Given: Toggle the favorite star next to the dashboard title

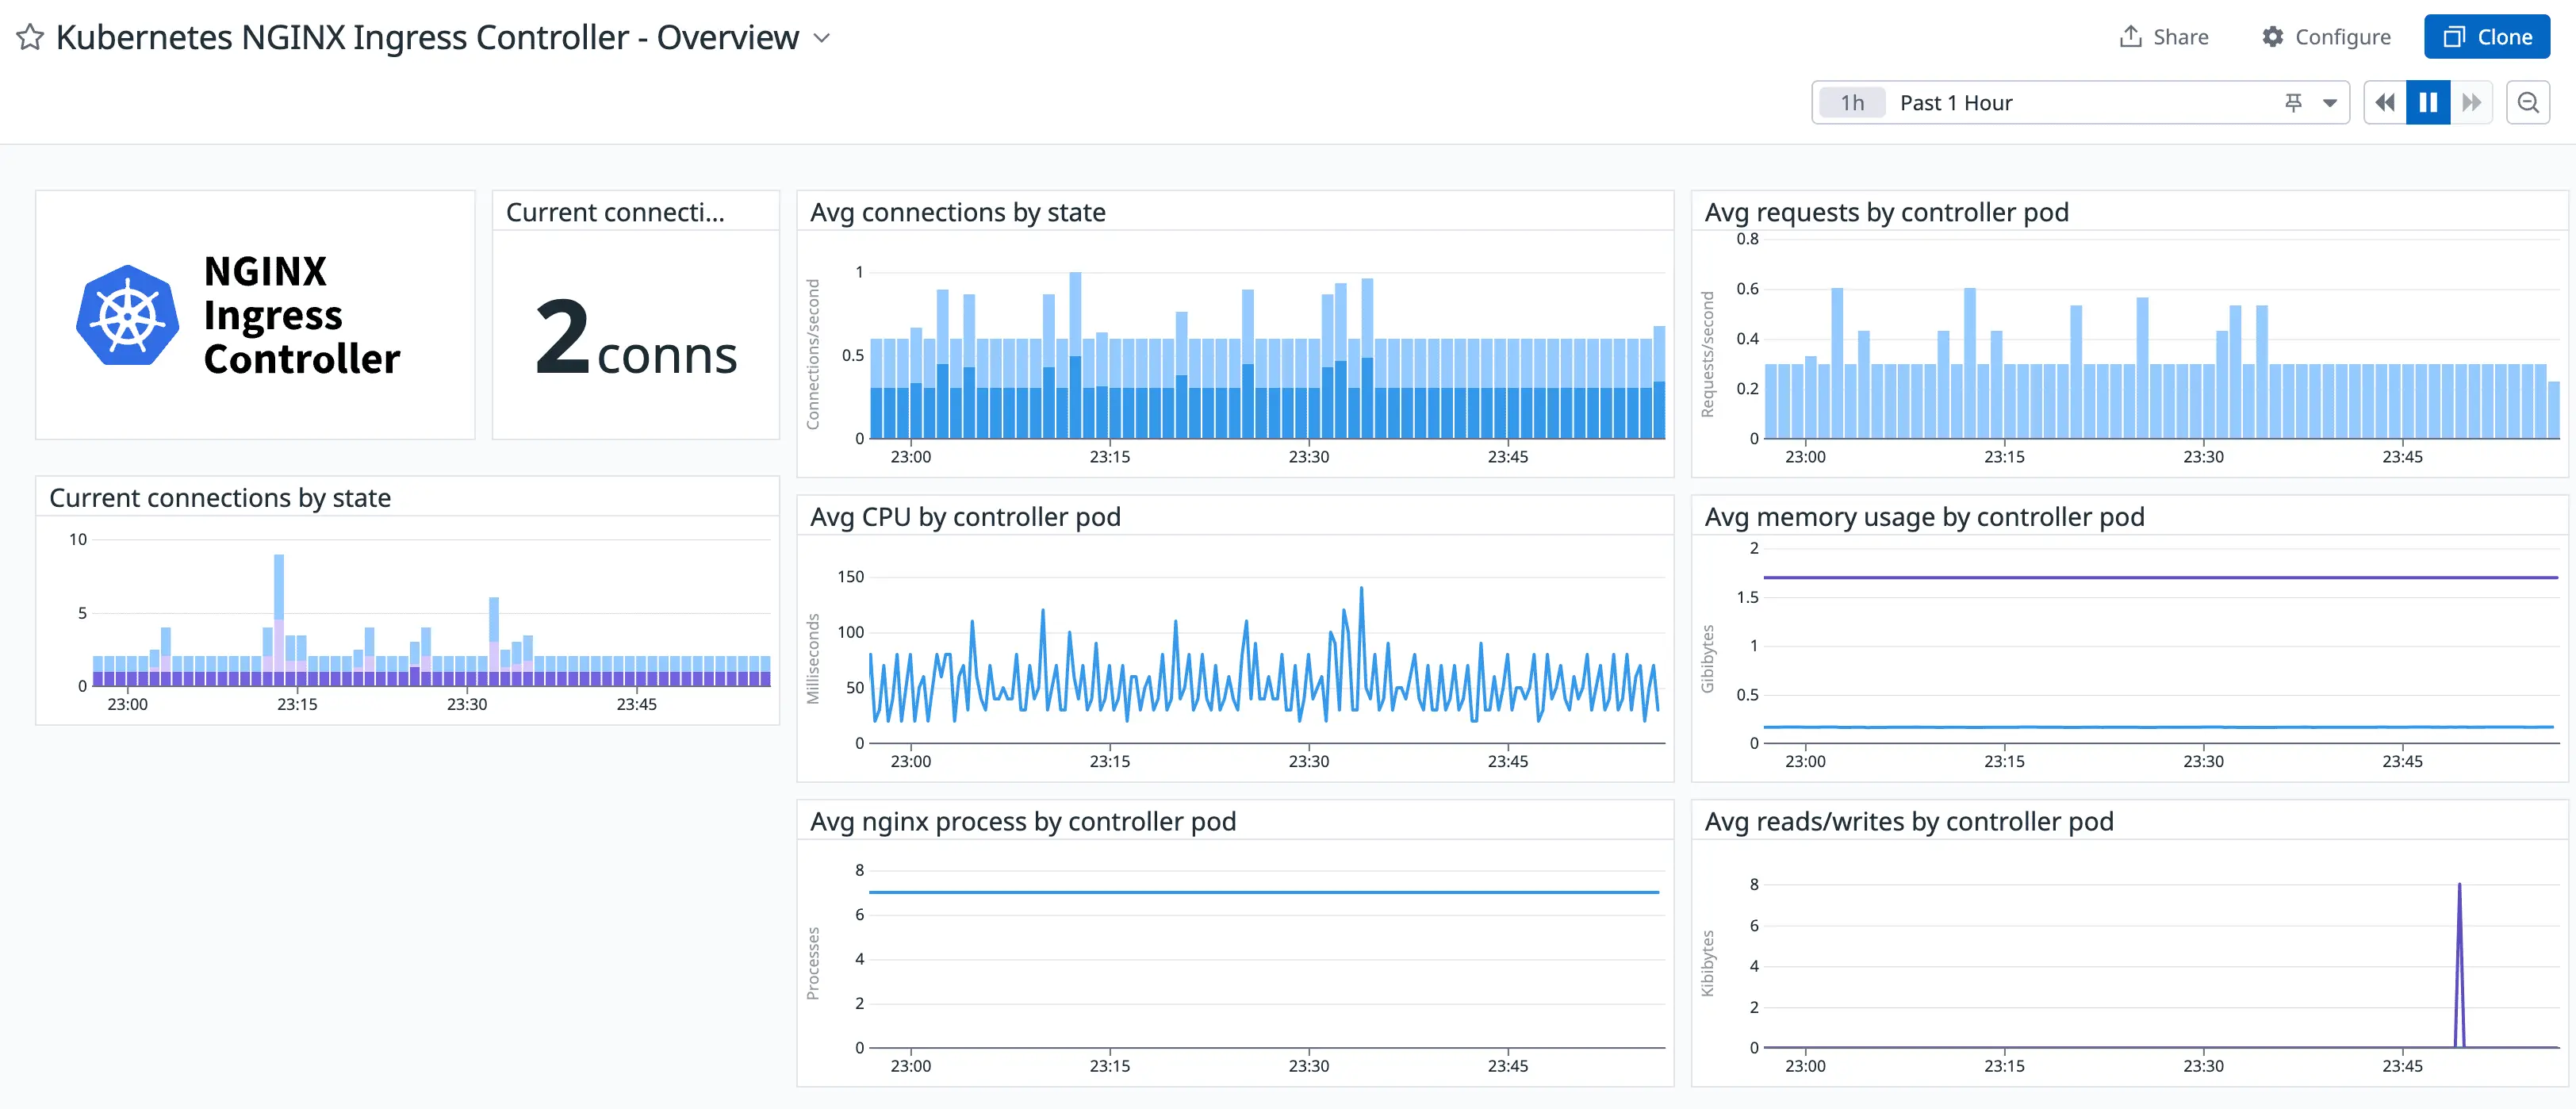Looking at the screenshot, I should click(x=30, y=36).
